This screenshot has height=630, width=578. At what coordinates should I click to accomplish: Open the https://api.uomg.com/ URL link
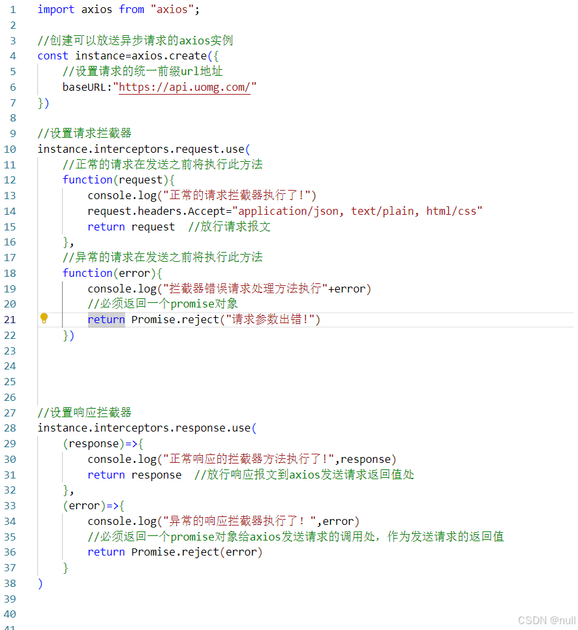click(185, 87)
